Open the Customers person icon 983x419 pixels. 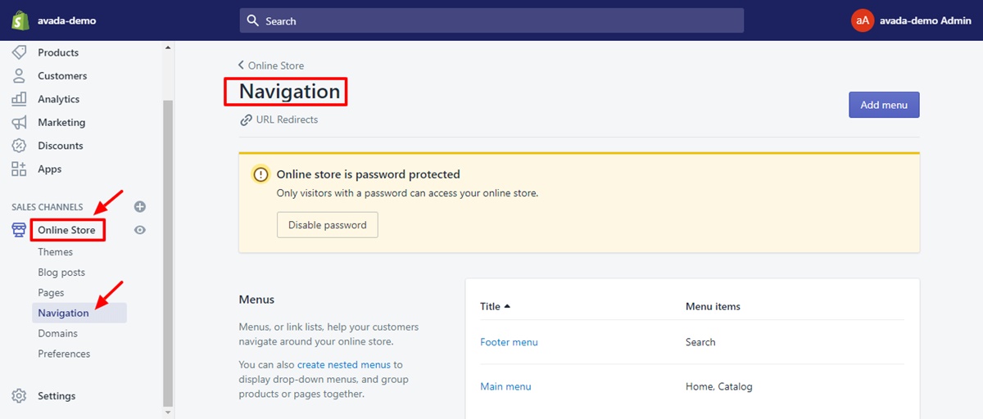(19, 76)
